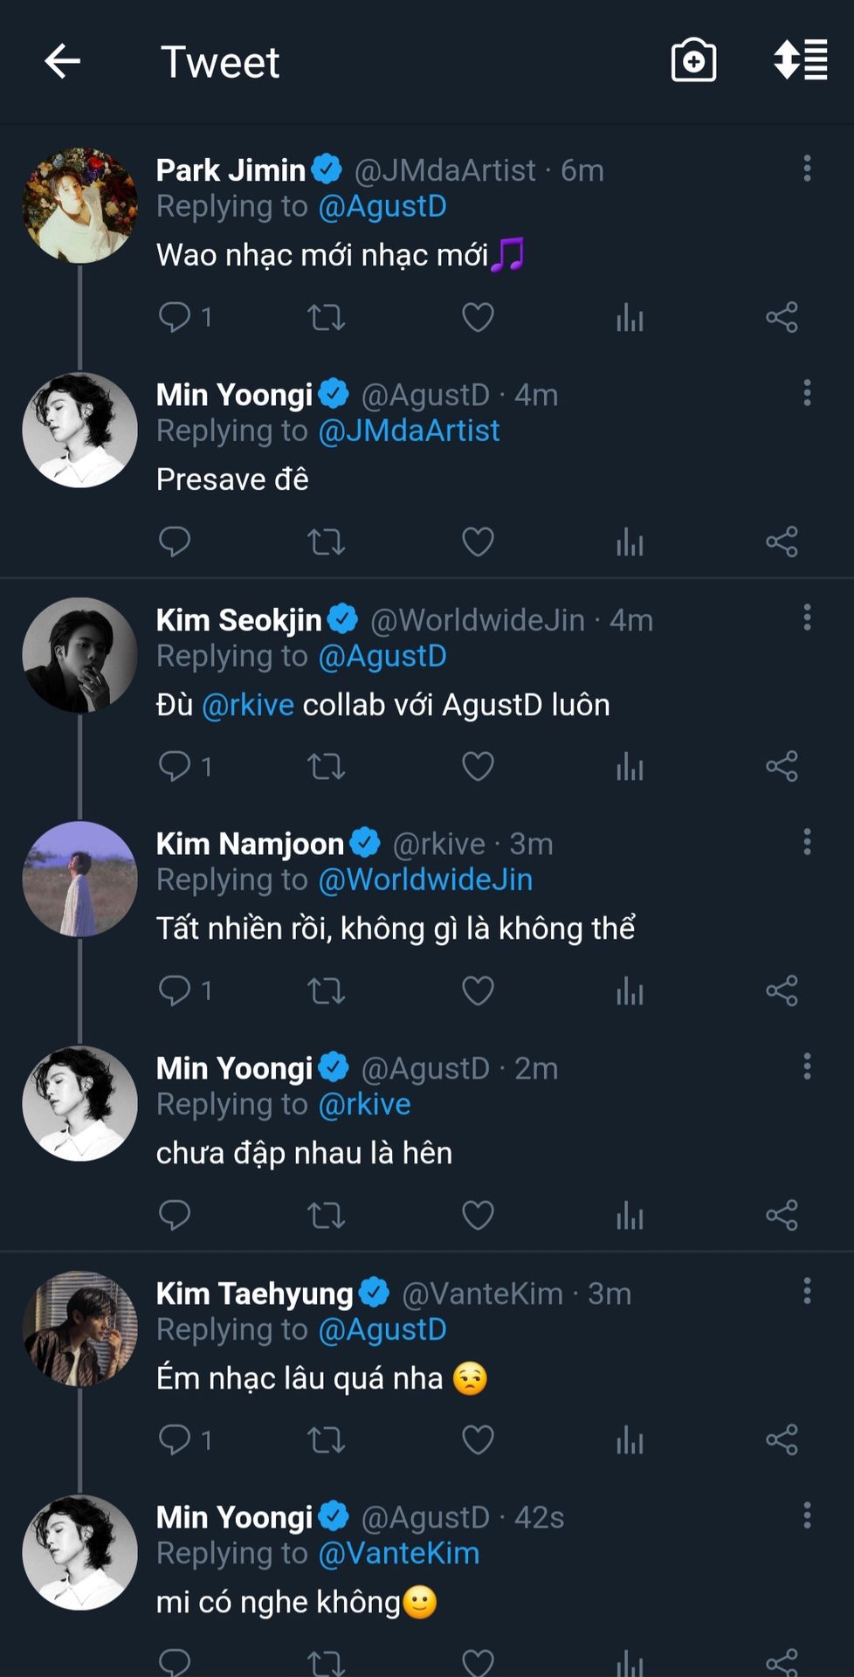Viewport: 854px width, 1677px height.
Task: Open the @JMdaArtist replying-to link
Action: [x=409, y=431]
